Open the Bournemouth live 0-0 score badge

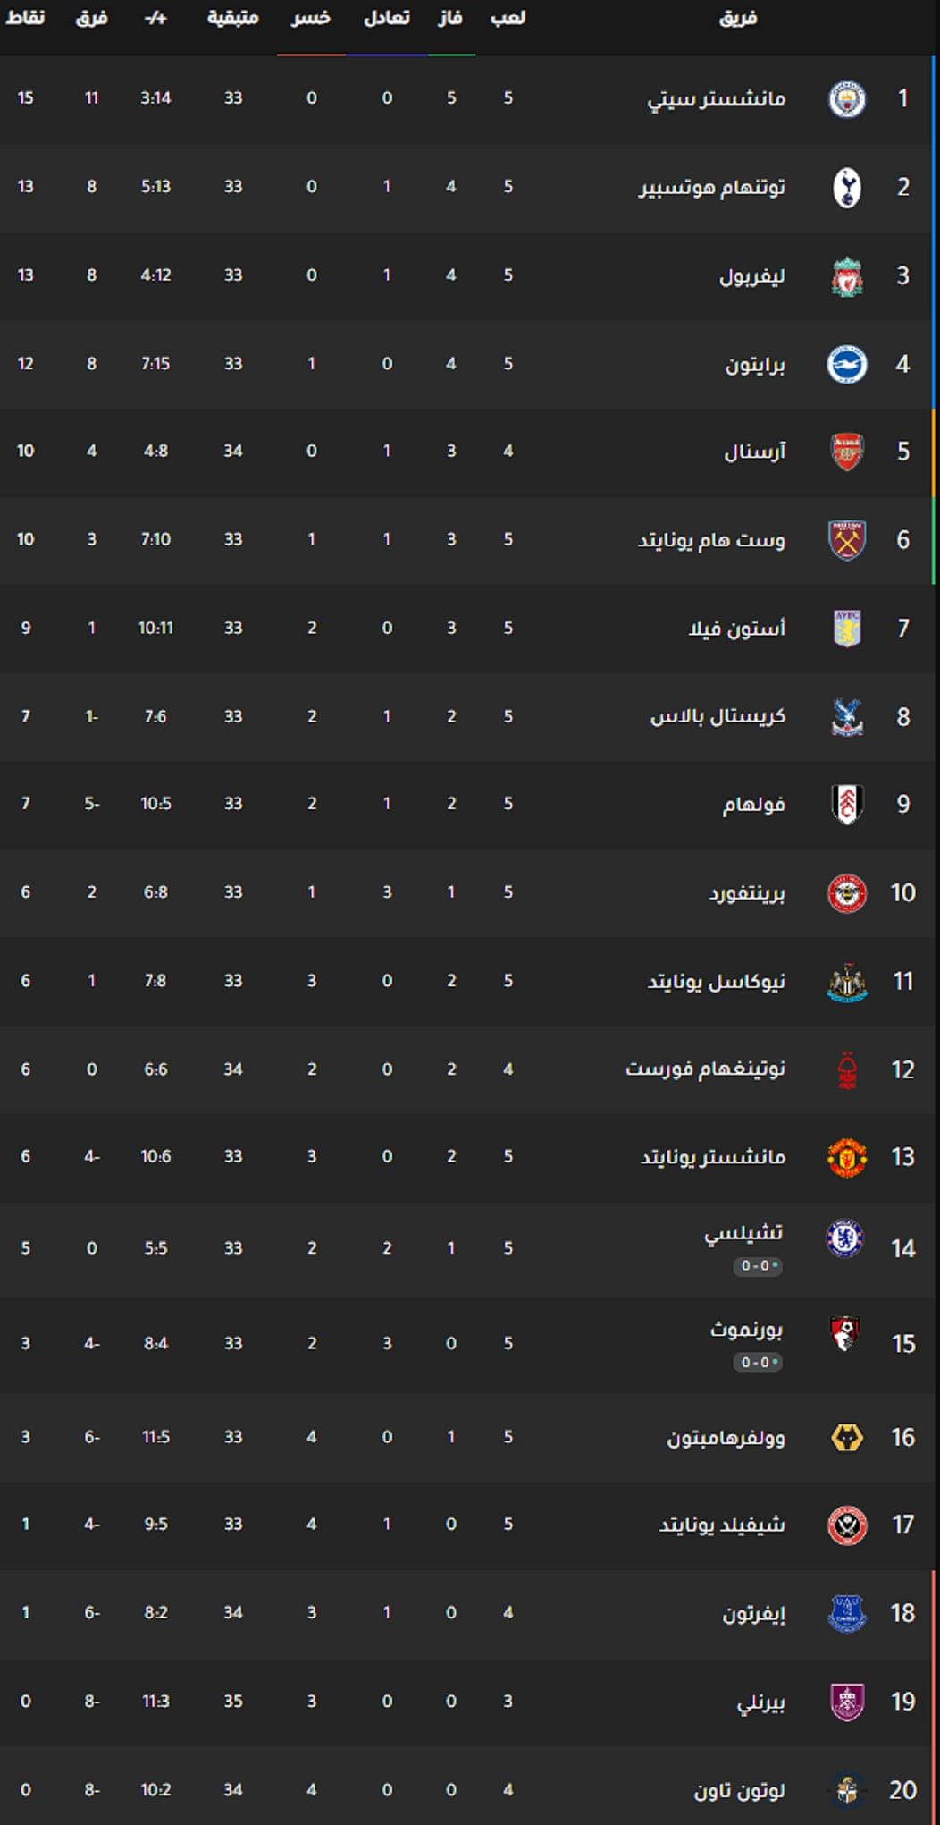pos(758,1363)
